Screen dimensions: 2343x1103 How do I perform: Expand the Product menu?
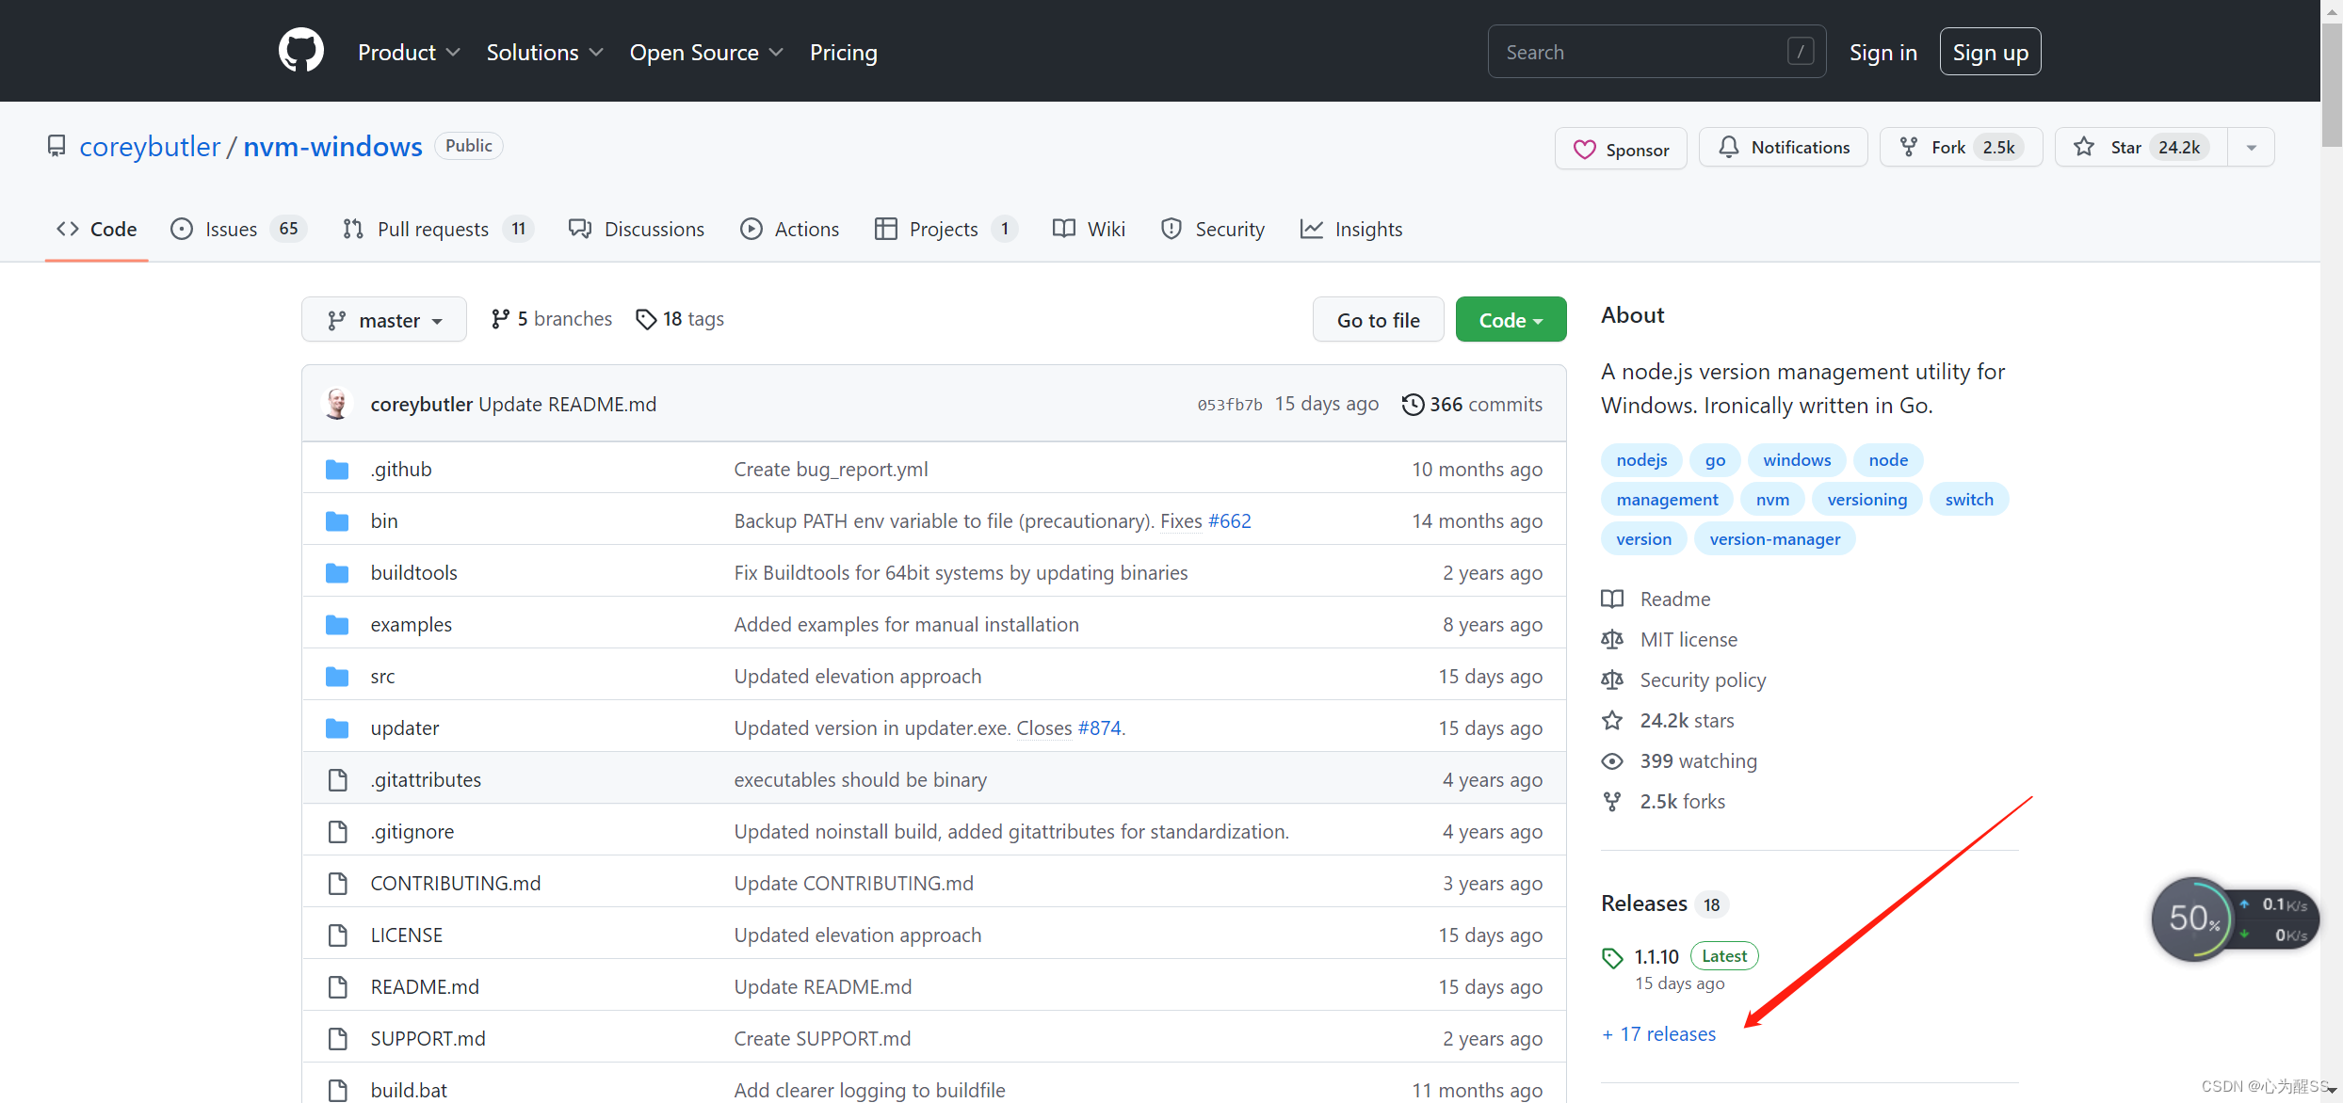[409, 53]
